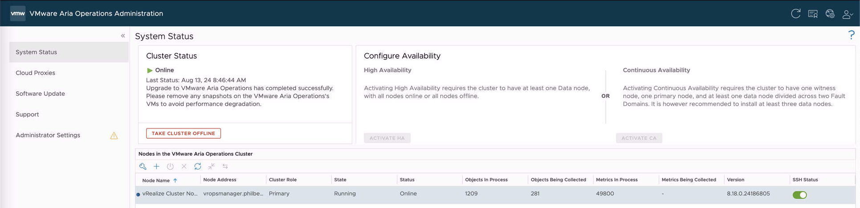This screenshot has width=860, height=208.
Task: Sort by Objects In Process column
Action: pos(486,180)
